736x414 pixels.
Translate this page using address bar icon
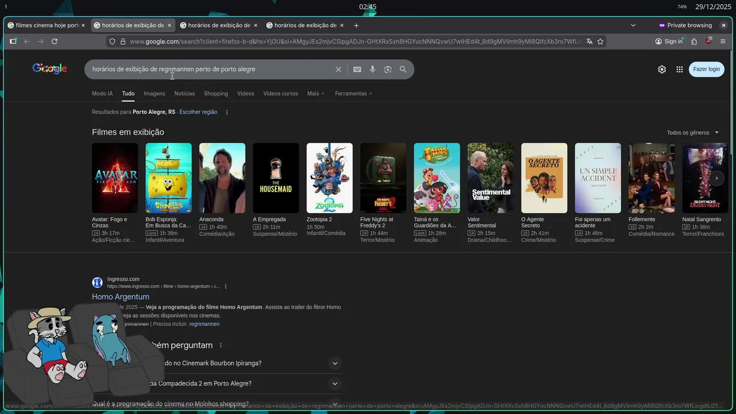click(x=589, y=41)
